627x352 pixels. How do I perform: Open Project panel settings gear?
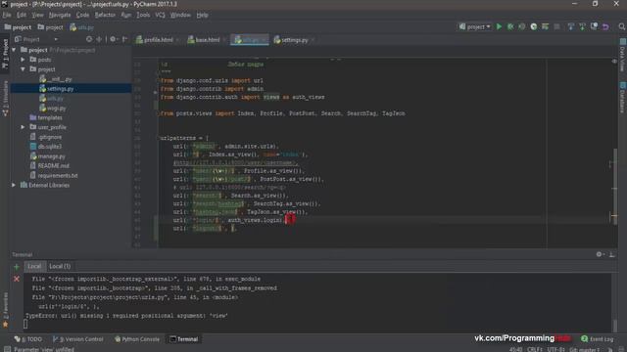[x=114, y=39]
